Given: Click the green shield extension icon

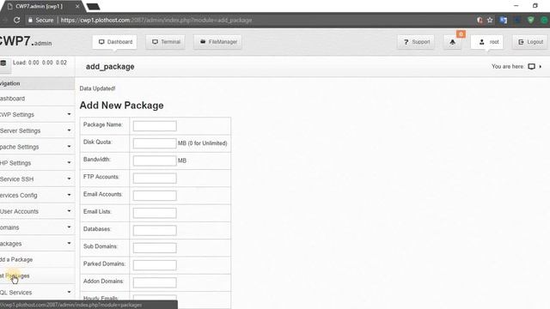Looking at the screenshot, I should click(531, 20).
